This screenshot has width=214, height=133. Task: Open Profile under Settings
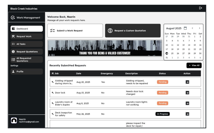tap(26, 71)
